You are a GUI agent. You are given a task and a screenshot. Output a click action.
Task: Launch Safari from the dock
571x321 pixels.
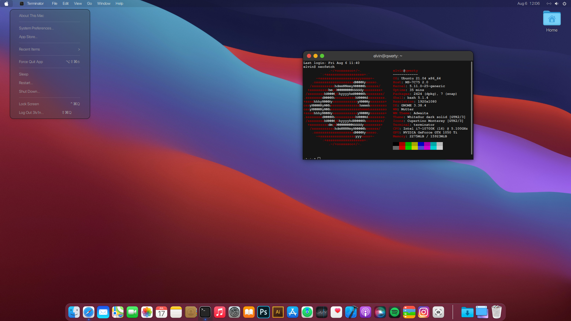pyautogui.click(x=89, y=312)
